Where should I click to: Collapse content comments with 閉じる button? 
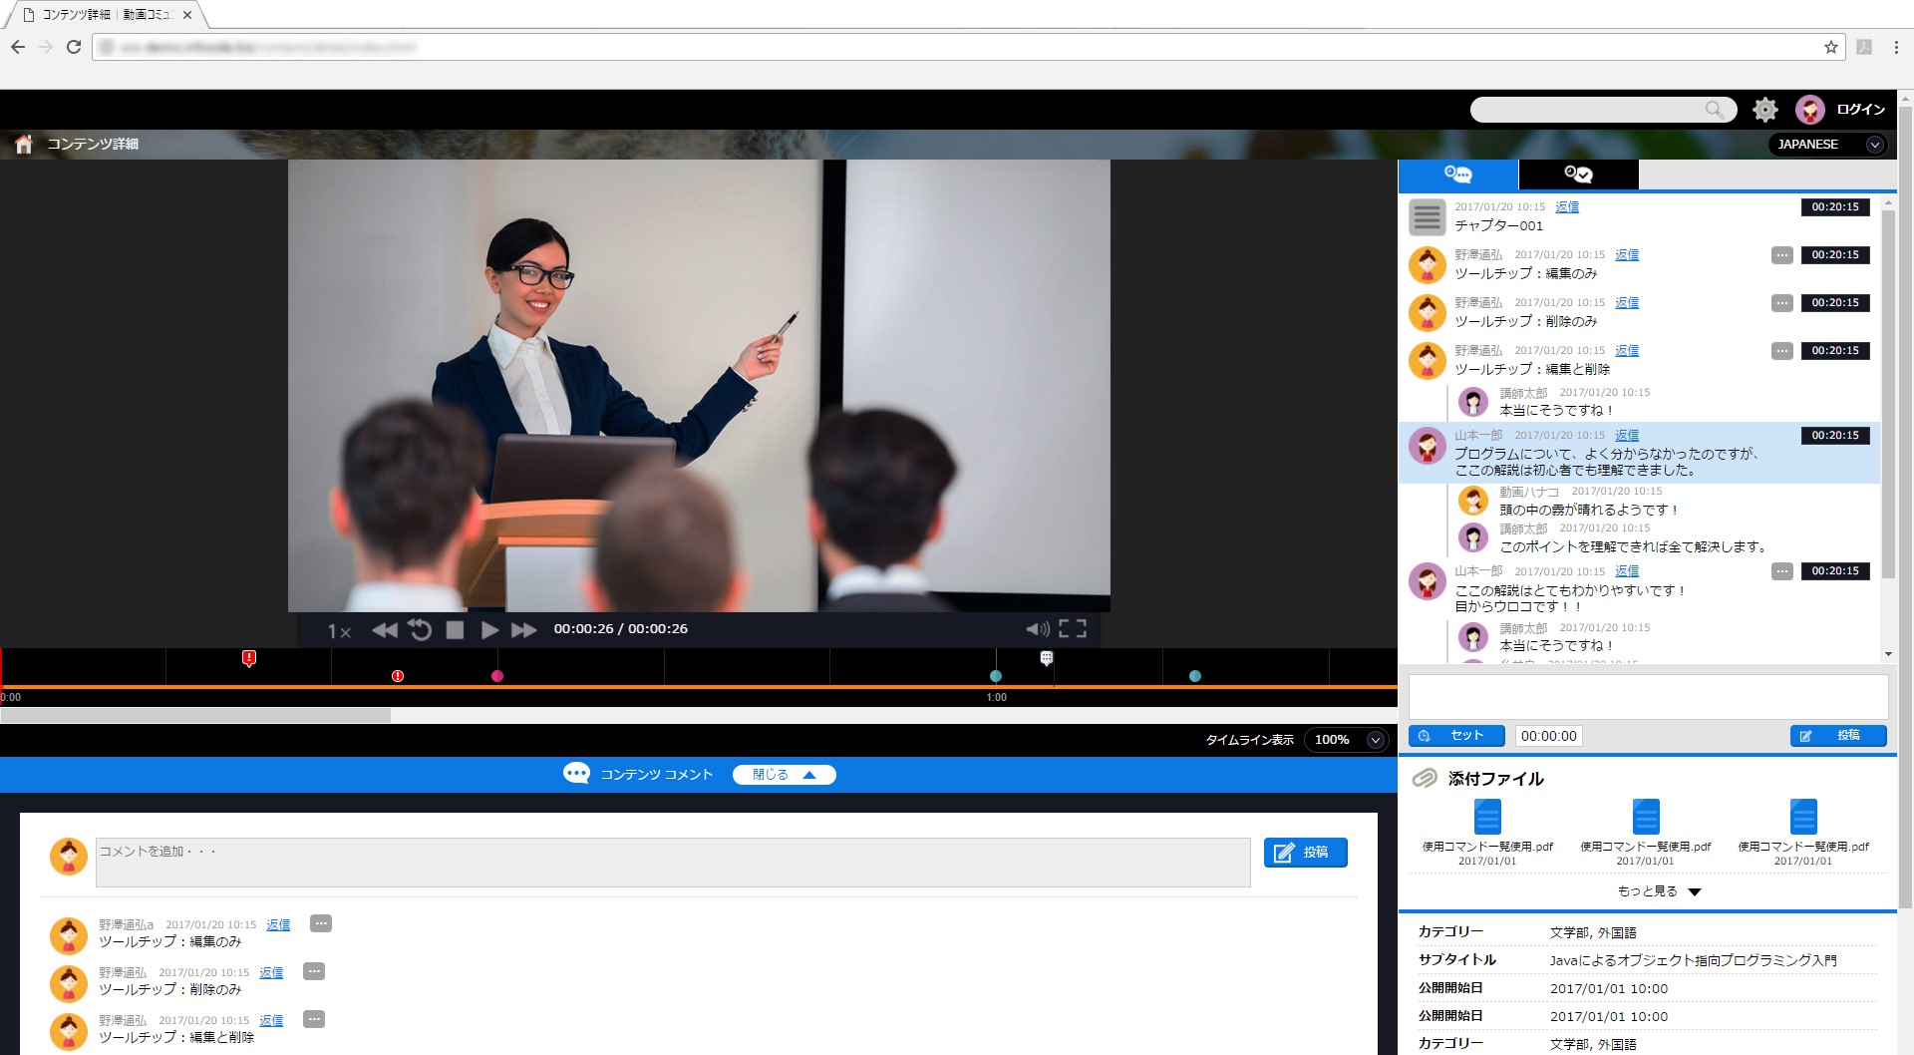click(x=784, y=775)
